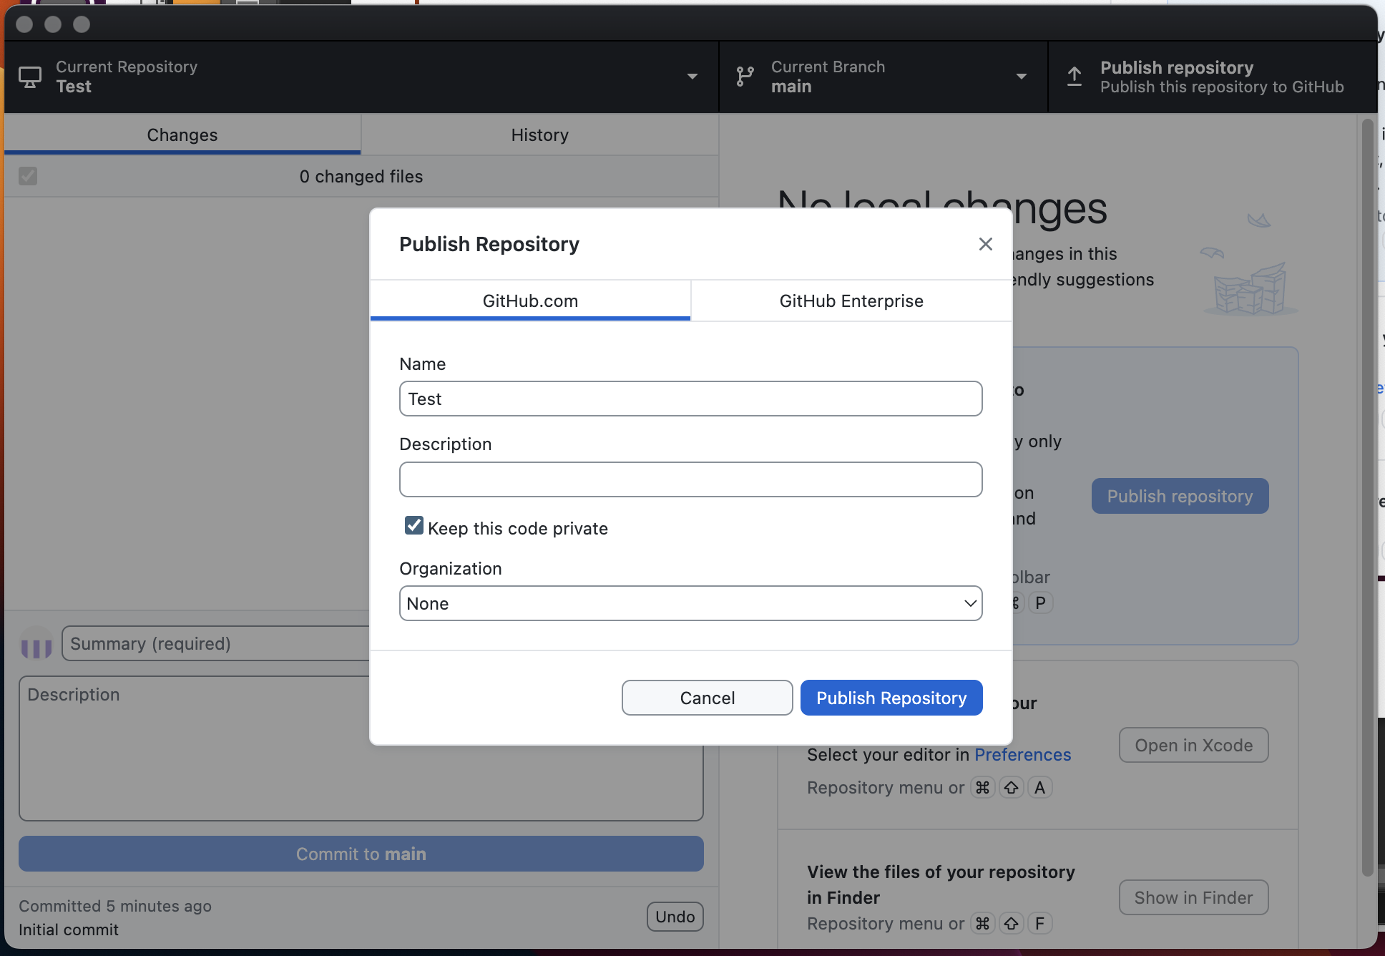Open the Preferences link
The width and height of the screenshot is (1385, 956).
click(1022, 755)
